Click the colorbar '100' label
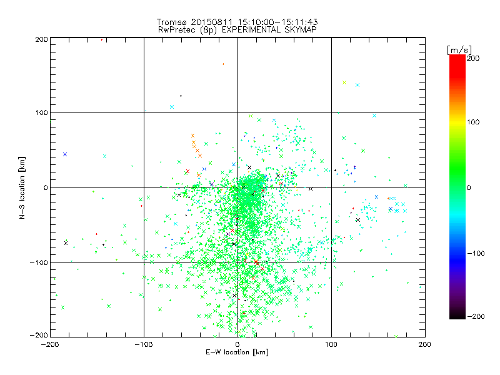Image resolution: width=500 pixels, height=375 pixels. click(473, 122)
